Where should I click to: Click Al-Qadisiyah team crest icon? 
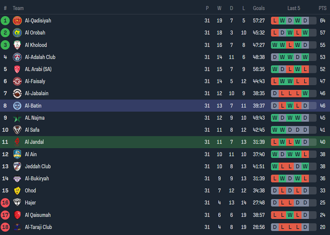(17, 20)
